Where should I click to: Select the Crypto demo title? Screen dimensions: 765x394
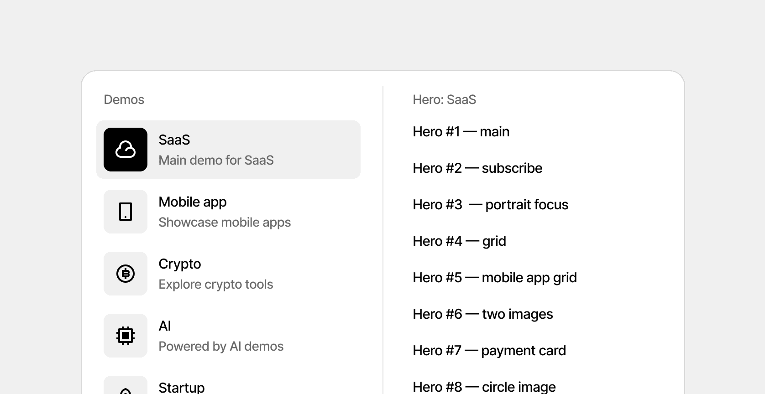coord(180,264)
